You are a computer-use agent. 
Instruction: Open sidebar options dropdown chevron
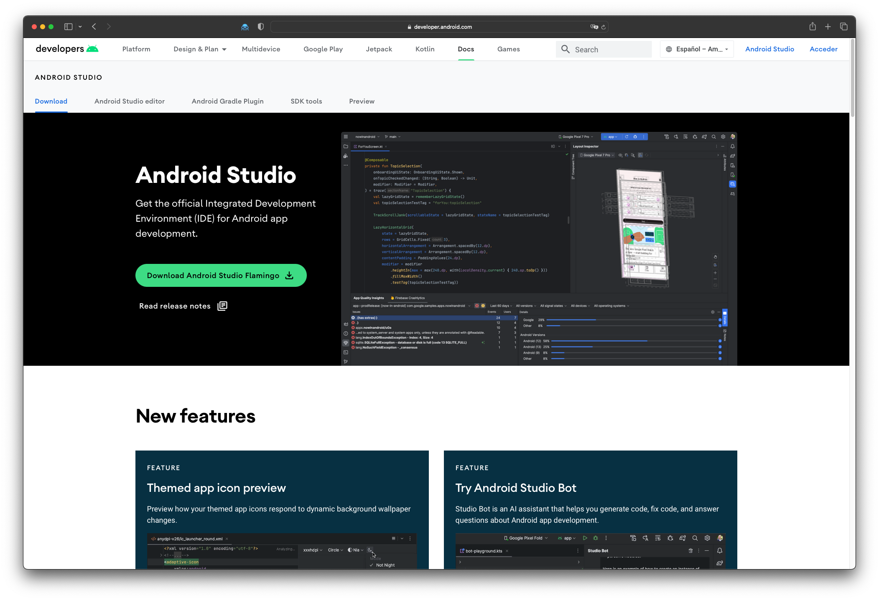(x=80, y=27)
